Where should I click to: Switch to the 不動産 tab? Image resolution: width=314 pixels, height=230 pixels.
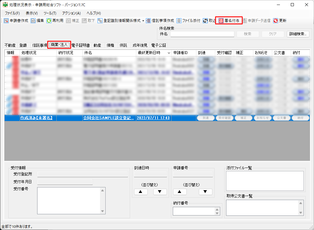pos(10,45)
